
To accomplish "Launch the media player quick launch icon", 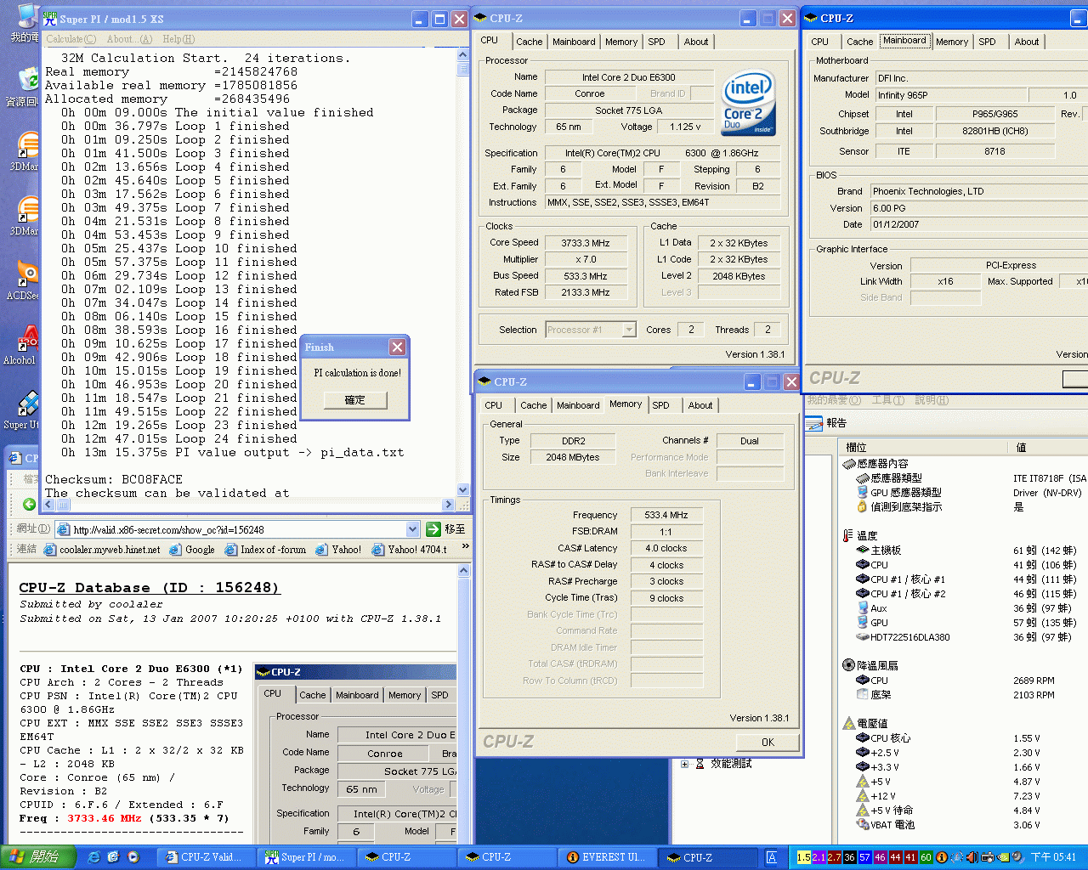I will (133, 857).
